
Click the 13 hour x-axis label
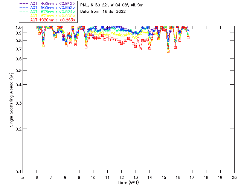136,177
